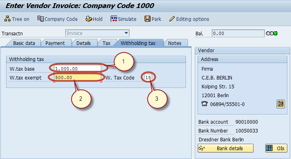Open the Invoice transaction combo box
The width and height of the screenshot is (291, 159).
coord(97,33)
